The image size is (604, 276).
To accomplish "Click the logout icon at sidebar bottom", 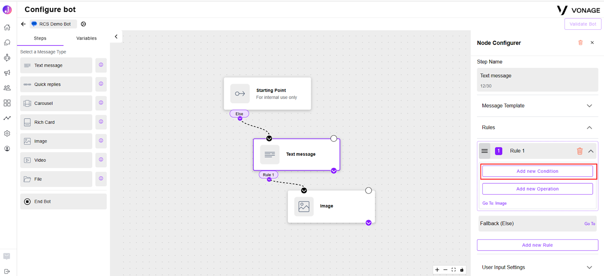I will pos(7,271).
